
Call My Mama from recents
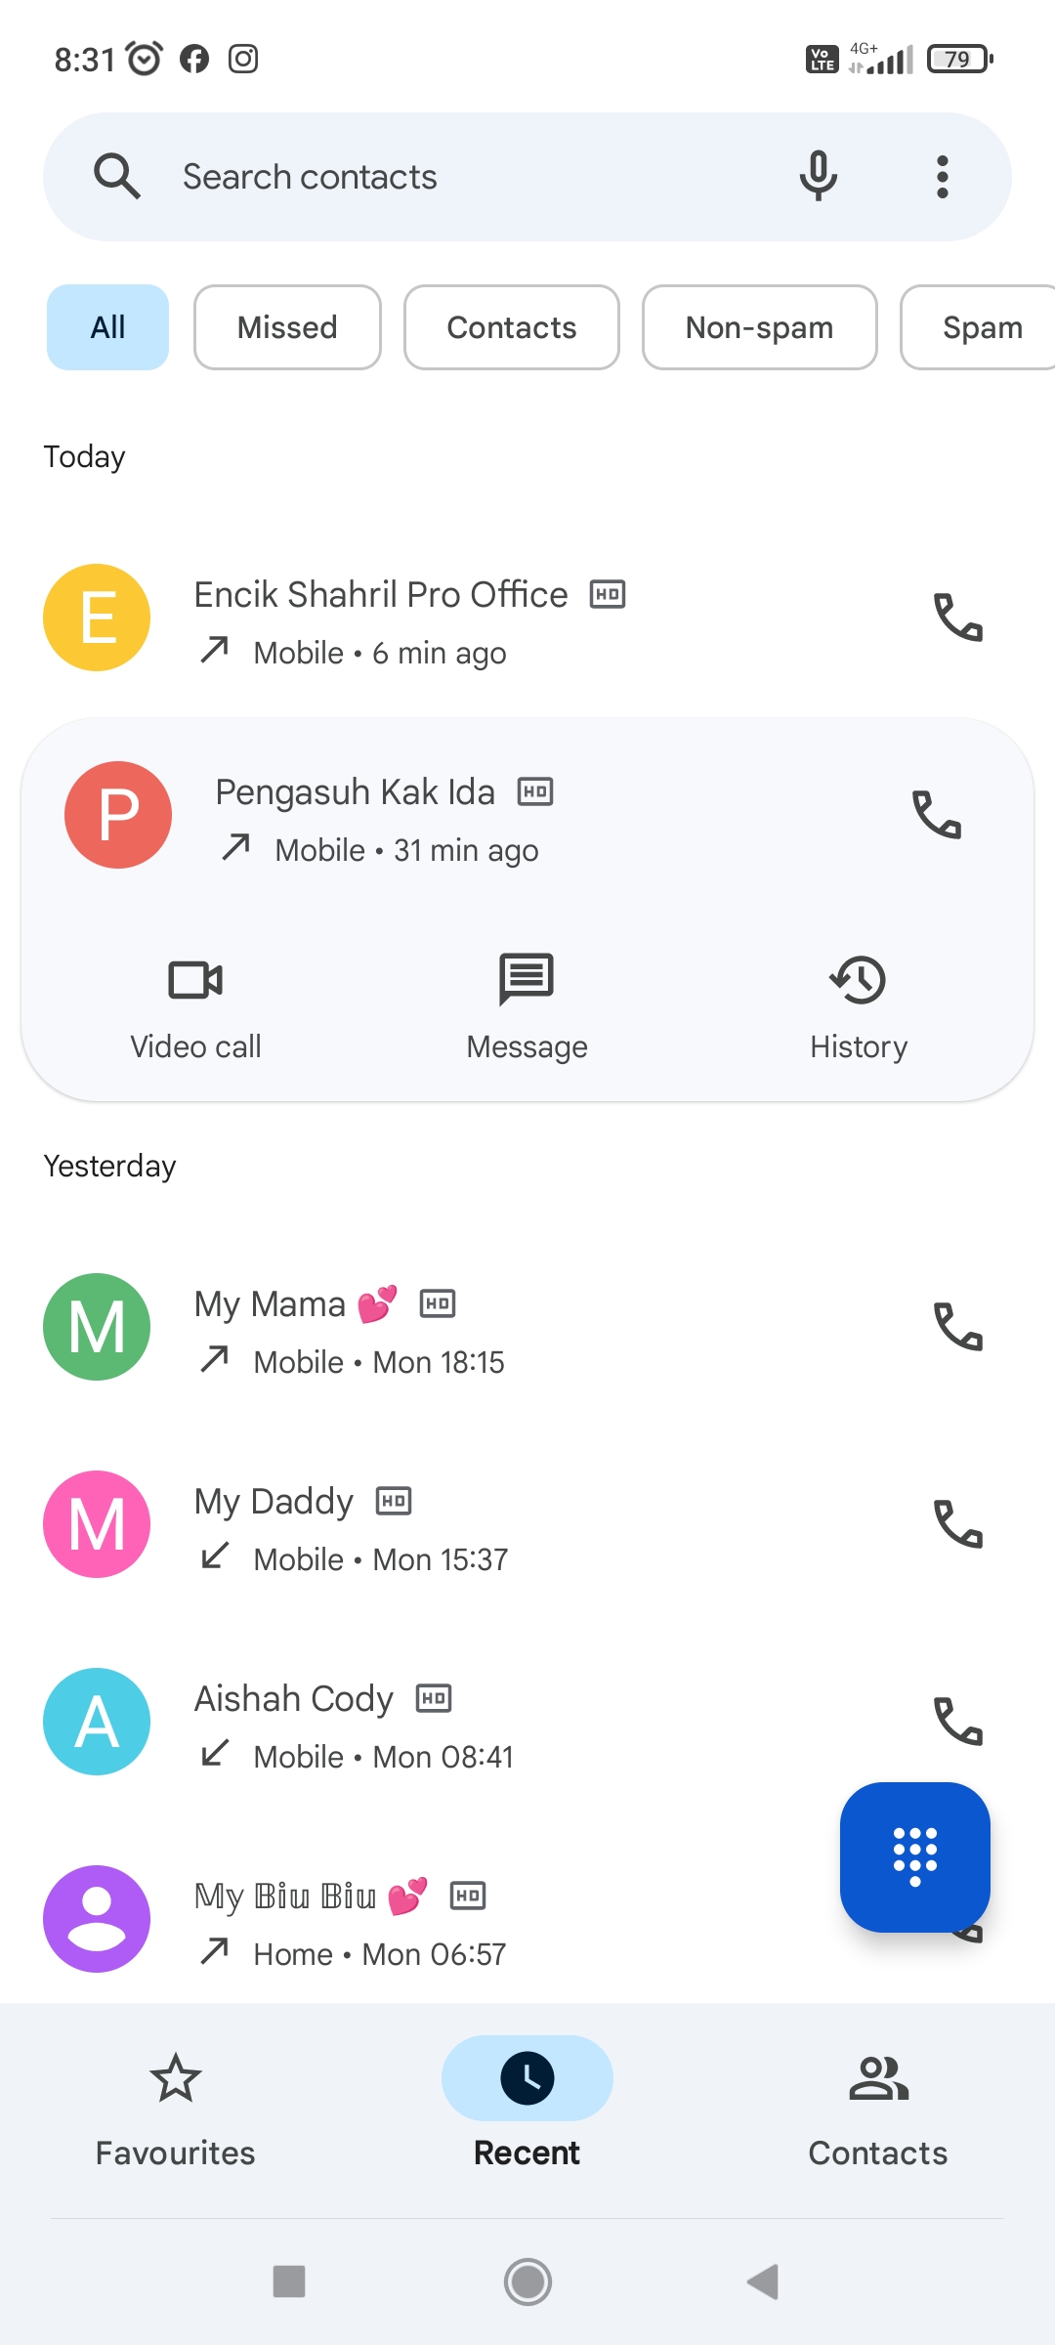point(957,1327)
